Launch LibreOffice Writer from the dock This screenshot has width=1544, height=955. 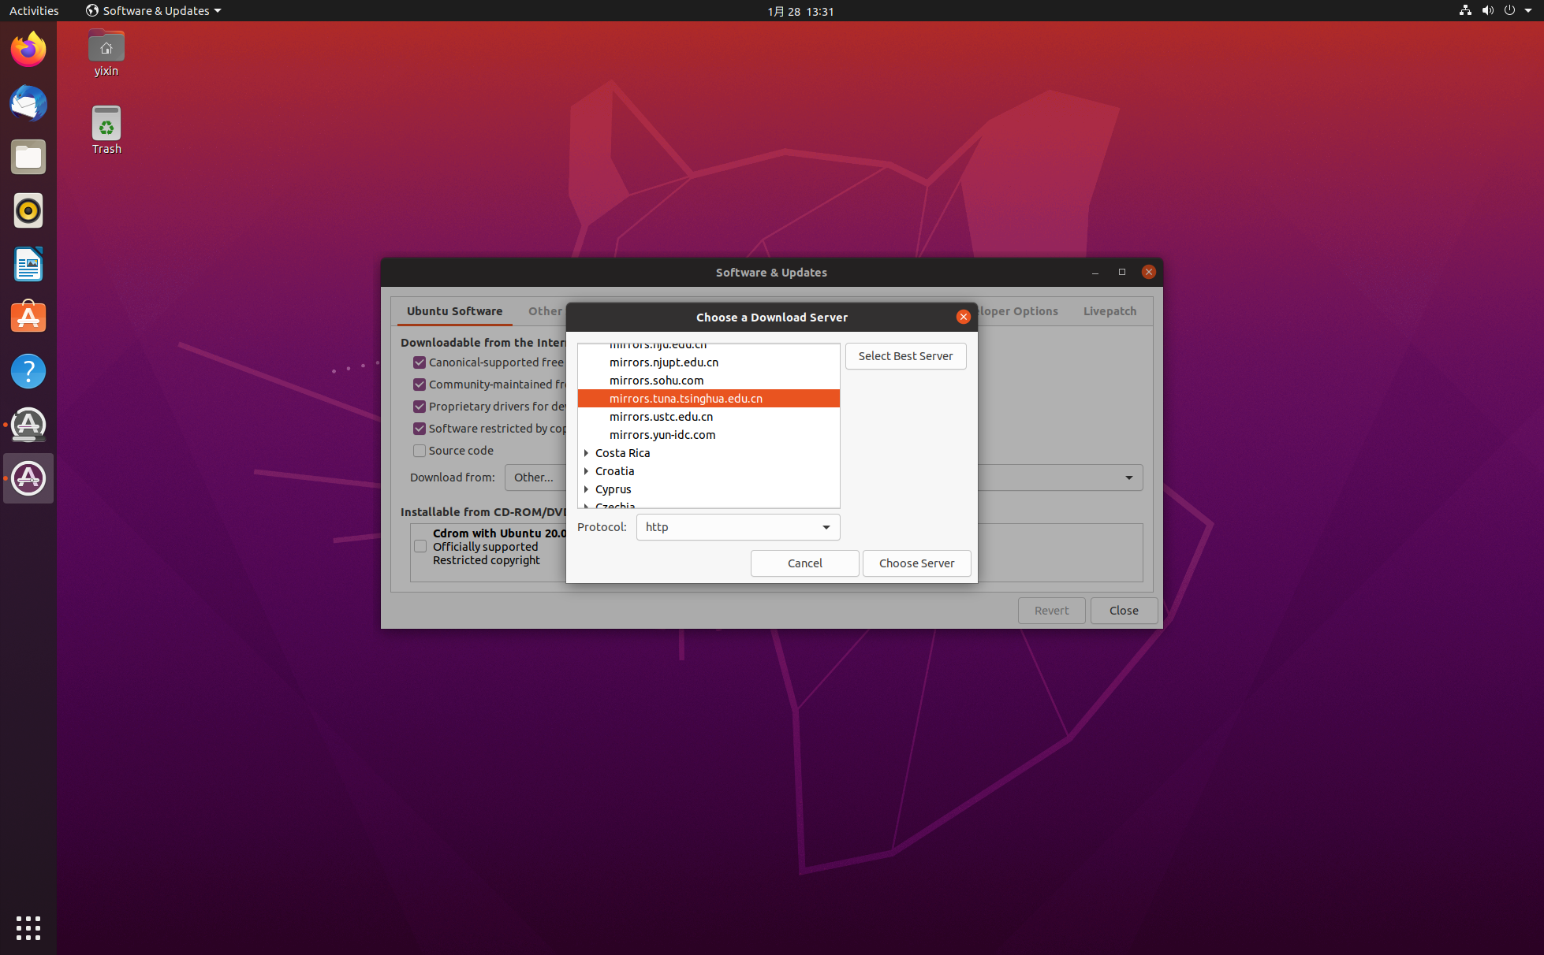28,265
